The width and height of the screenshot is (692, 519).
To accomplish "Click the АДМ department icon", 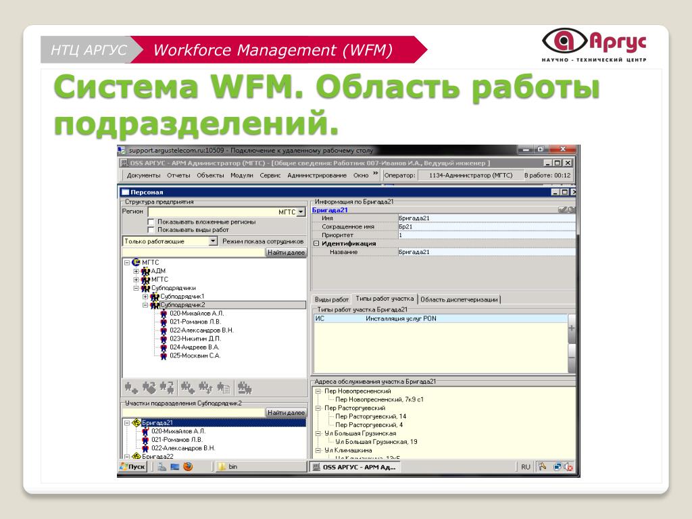I will tap(145, 271).
